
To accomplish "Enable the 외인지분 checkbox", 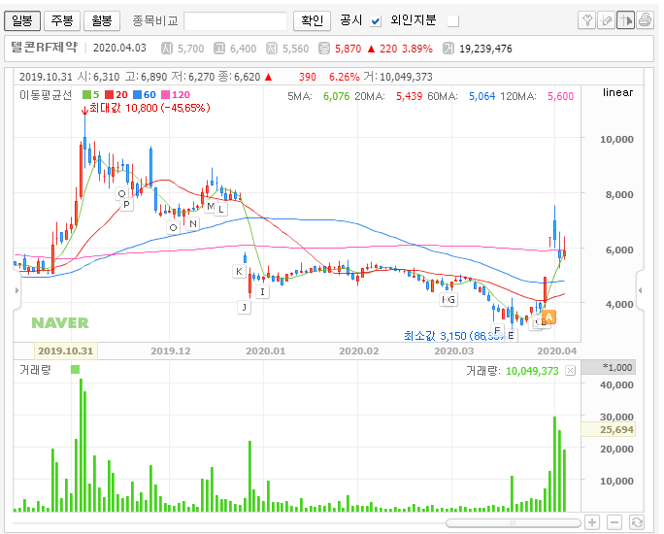I will tap(453, 20).
